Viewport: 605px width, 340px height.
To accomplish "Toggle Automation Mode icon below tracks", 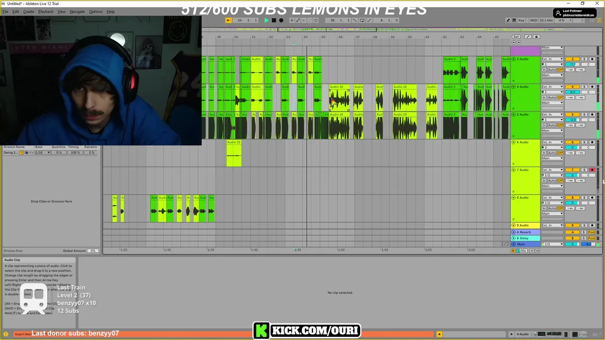I will click(x=513, y=251).
